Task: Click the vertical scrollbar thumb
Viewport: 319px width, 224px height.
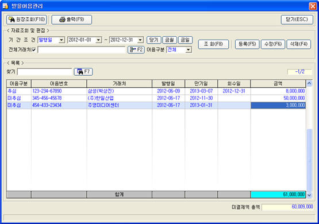Action: [x=309, y=160]
